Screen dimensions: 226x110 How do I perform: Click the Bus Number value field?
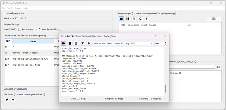pos(37,29)
